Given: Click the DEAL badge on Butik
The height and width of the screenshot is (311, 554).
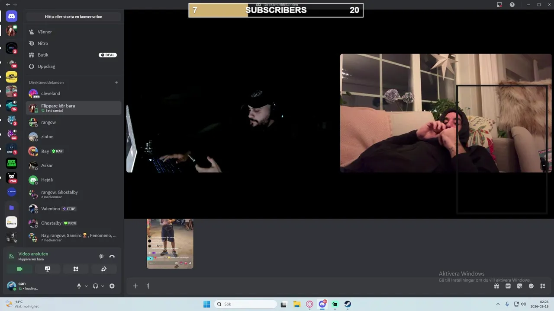Looking at the screenshot, I should [x=108, y=55].
